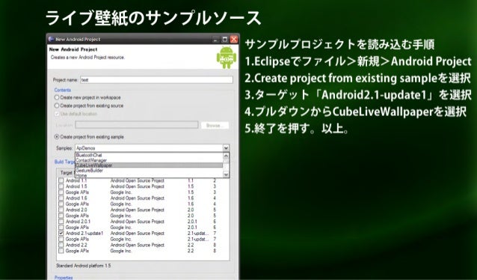The image size is (477, 280).
Task: Click the Location path field
Action: 137,125
